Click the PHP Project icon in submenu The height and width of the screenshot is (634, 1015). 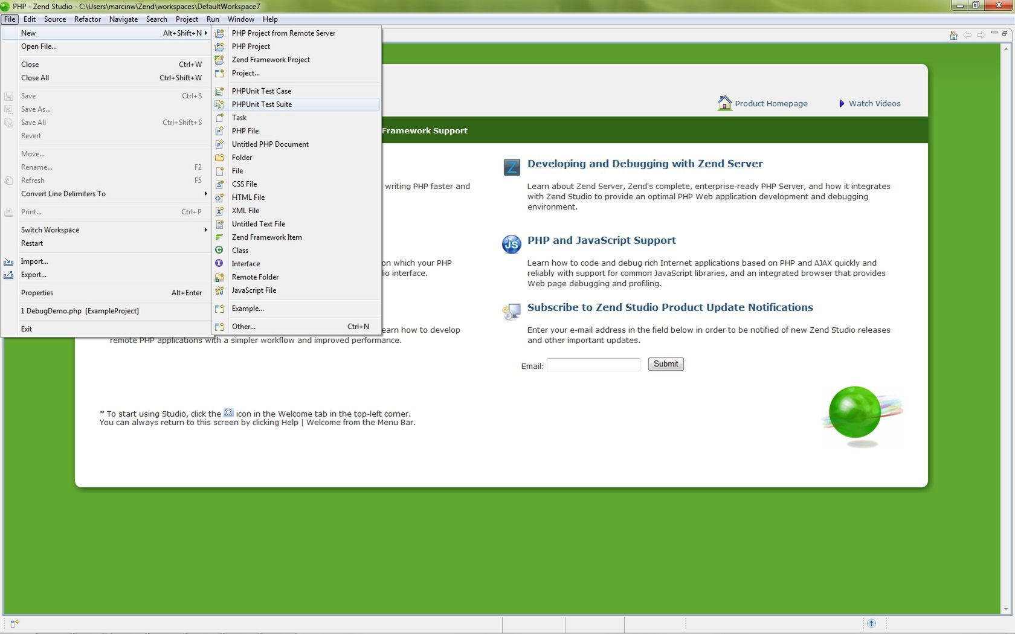click(220, 46)
